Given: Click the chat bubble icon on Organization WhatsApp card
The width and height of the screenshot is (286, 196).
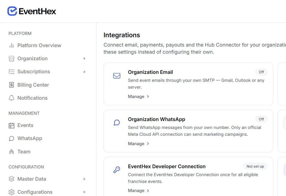Looking at the screenshot, I should pos(117,123).
